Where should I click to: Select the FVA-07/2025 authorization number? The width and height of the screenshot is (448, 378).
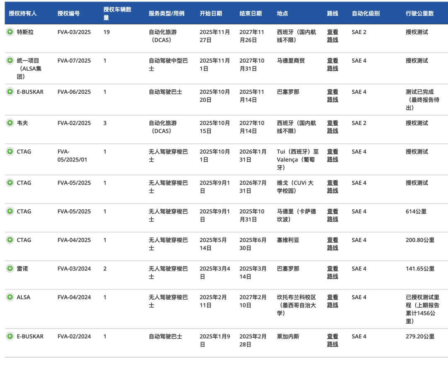click(x=74, y=61)
